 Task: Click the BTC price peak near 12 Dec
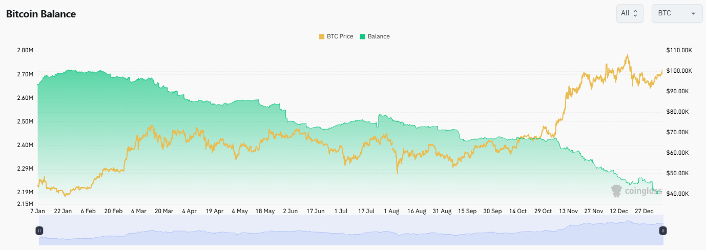tap(627, 55)
